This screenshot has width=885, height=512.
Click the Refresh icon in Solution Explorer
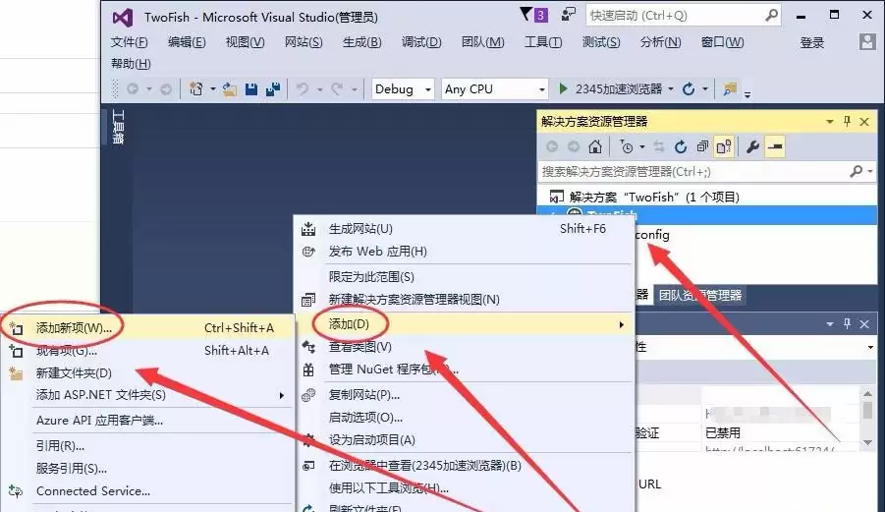coord(681,146)
